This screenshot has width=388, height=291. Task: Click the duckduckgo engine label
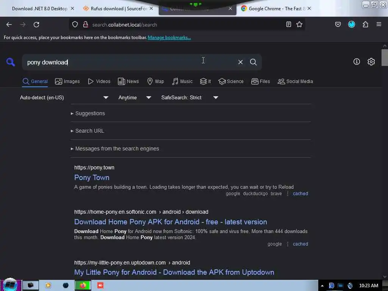tap(255, 194)
